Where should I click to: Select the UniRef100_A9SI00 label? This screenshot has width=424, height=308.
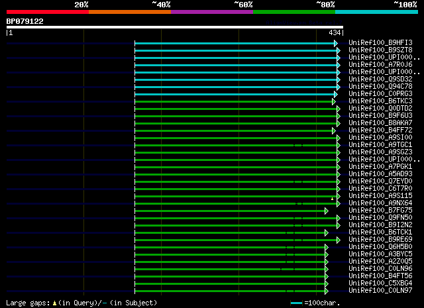pos(380,137)
